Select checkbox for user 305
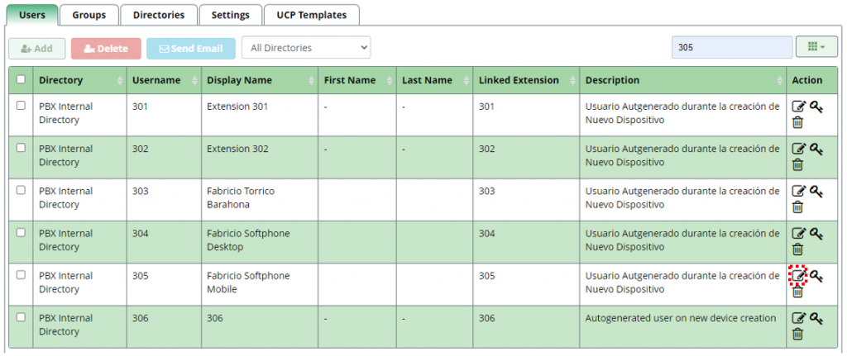This screenshot has height=356, width=847. 21,274
